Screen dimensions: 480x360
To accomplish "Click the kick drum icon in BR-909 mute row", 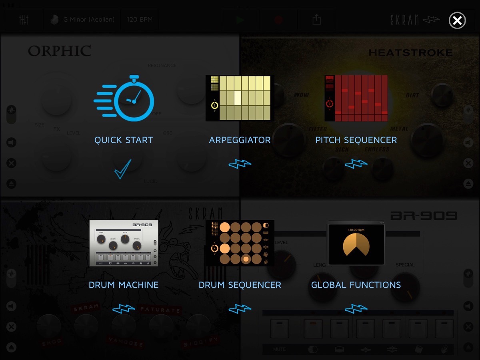I will tap(312, 350).
